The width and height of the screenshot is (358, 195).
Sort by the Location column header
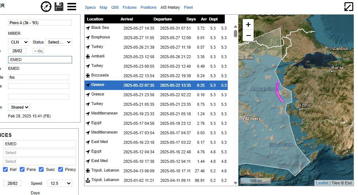click(x=95, y=19)
